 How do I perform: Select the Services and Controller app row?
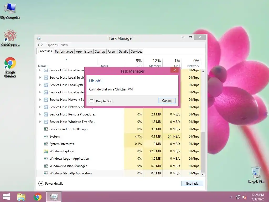click(119, 129)
